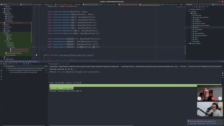The image size is (224, 126).
Task: Mute the microphone on the top video call tile
Action: (x=199, y=98)
